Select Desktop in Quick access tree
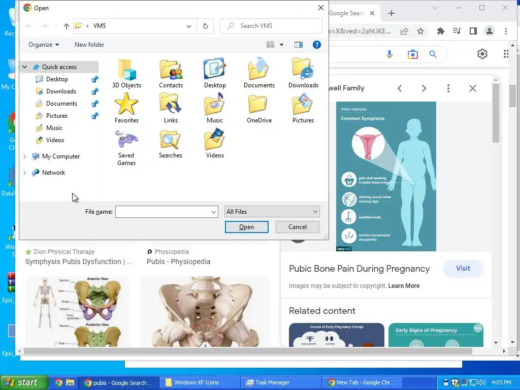Viewport: 520px width, 390px height. tap(57, 79)
